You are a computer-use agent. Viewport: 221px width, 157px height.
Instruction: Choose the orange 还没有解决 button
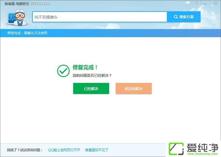tap(133, 89)
